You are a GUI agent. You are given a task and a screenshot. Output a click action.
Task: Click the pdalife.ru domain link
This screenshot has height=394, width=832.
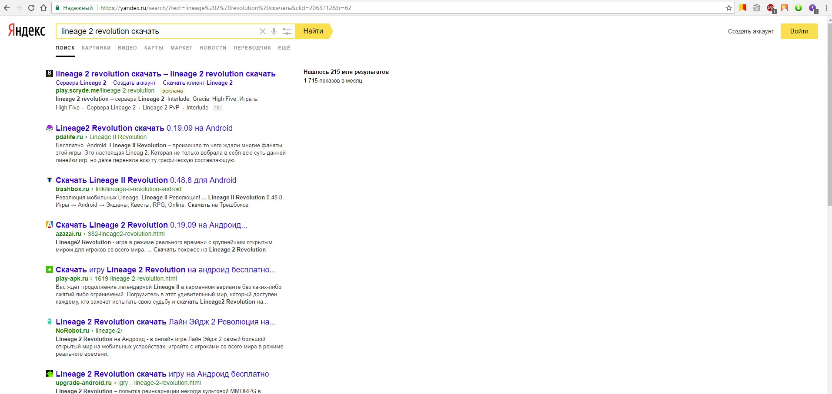pos(69,137)
